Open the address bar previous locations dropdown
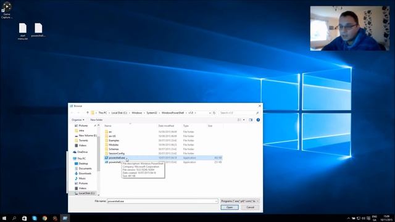This screenshot has width=395, height=222. tap(210, 113)
